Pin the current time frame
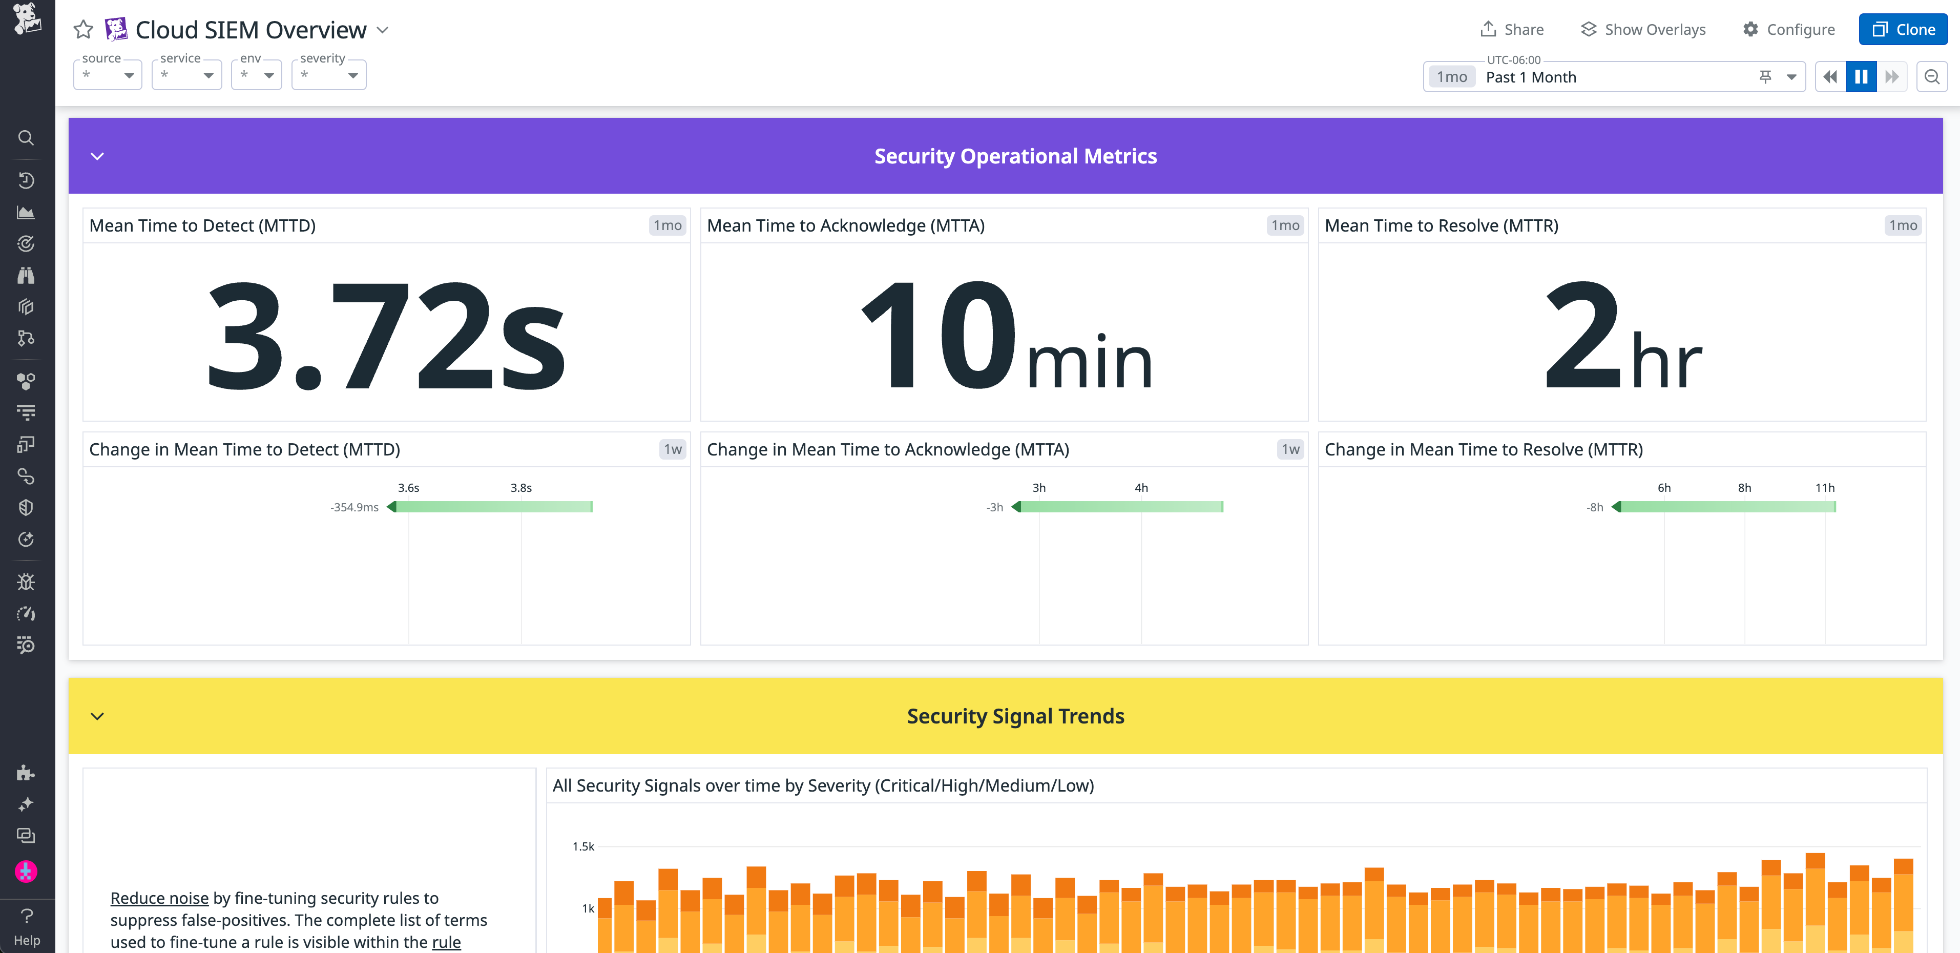This screenshot has height=953, width=1960. pos(1765,76)
